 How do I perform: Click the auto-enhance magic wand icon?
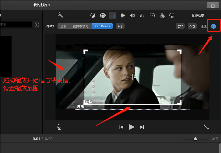point(60,15)
